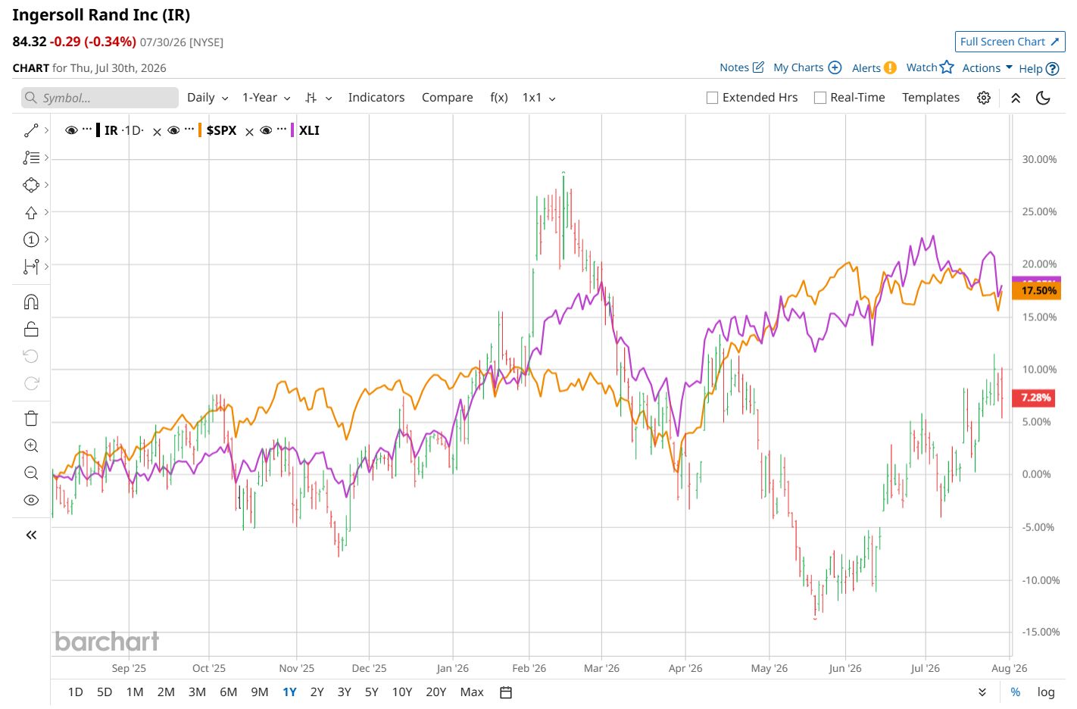This screenshot has width=1077, height=709.
Task: Open the 1x1 chart layout dropdown
Action: coord(539,98)
